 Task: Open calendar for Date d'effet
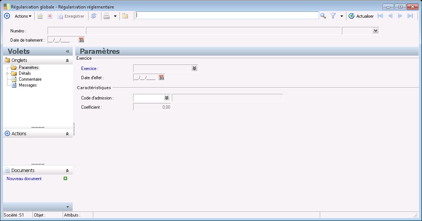tap(161, 78)
